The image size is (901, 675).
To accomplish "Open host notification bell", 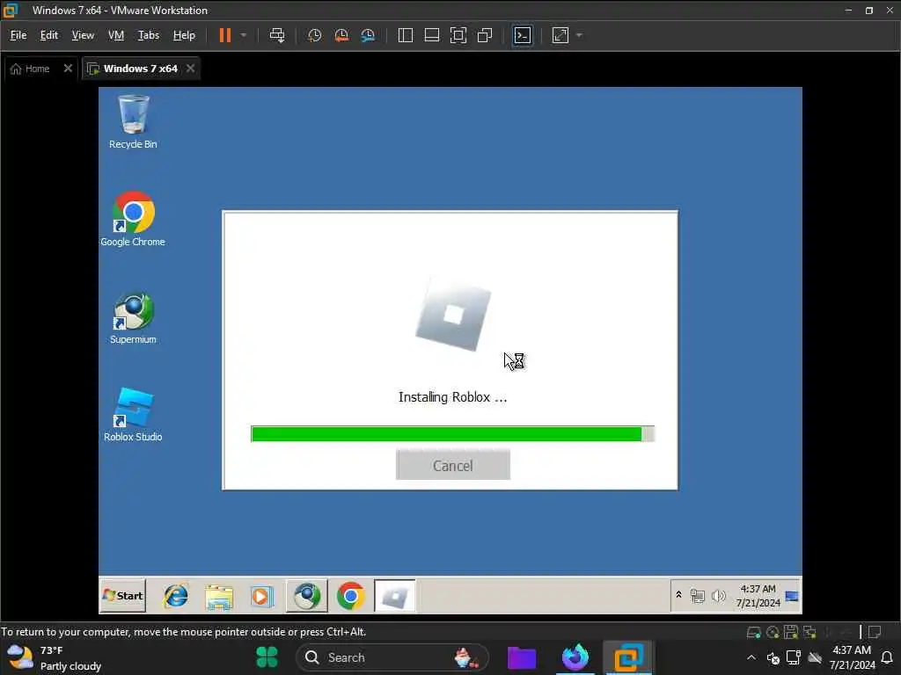I will [887, 657].
